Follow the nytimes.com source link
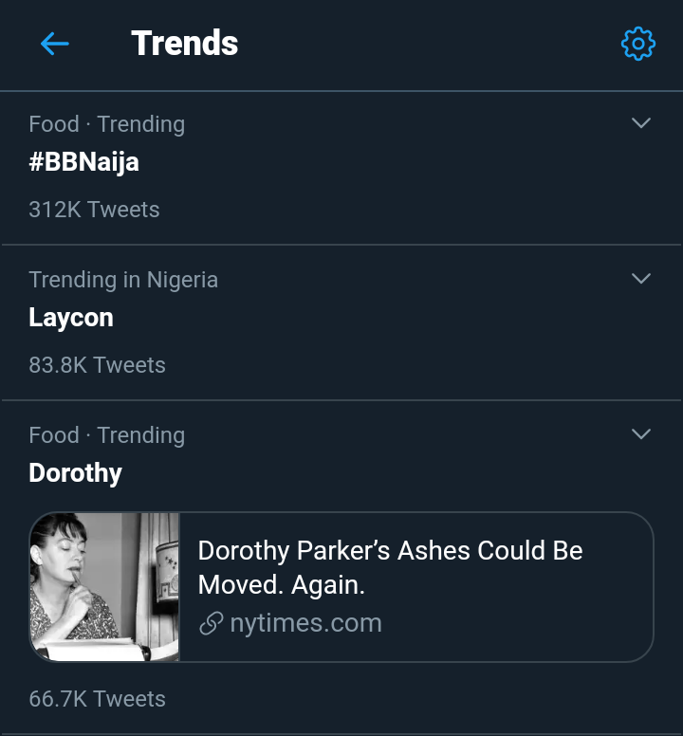 click(x=305, y=623)
